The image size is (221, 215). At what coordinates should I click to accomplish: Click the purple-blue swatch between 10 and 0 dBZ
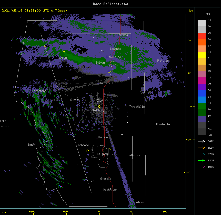[202, 119]
